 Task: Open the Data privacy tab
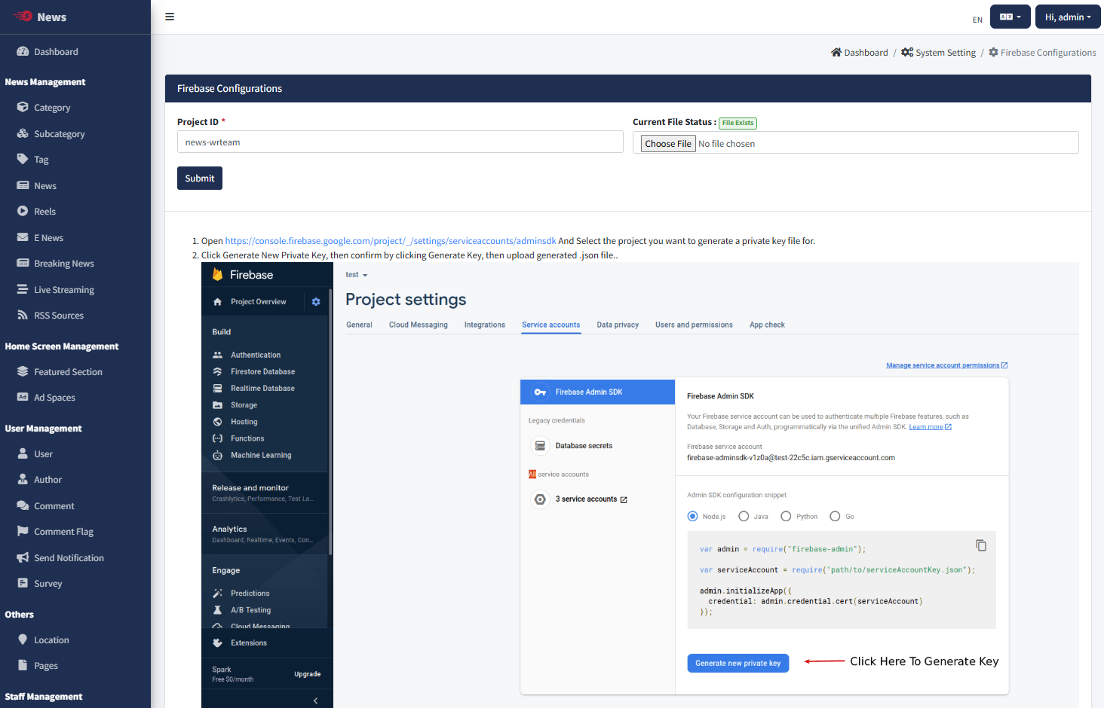coord(618,325)
